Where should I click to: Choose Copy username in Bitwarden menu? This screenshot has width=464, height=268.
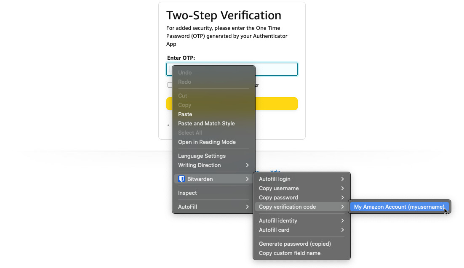[279, 188]
